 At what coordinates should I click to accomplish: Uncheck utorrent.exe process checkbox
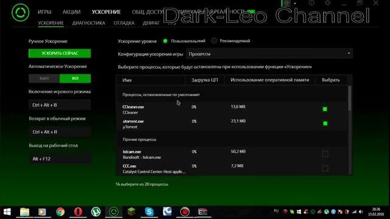coord(325,123)
